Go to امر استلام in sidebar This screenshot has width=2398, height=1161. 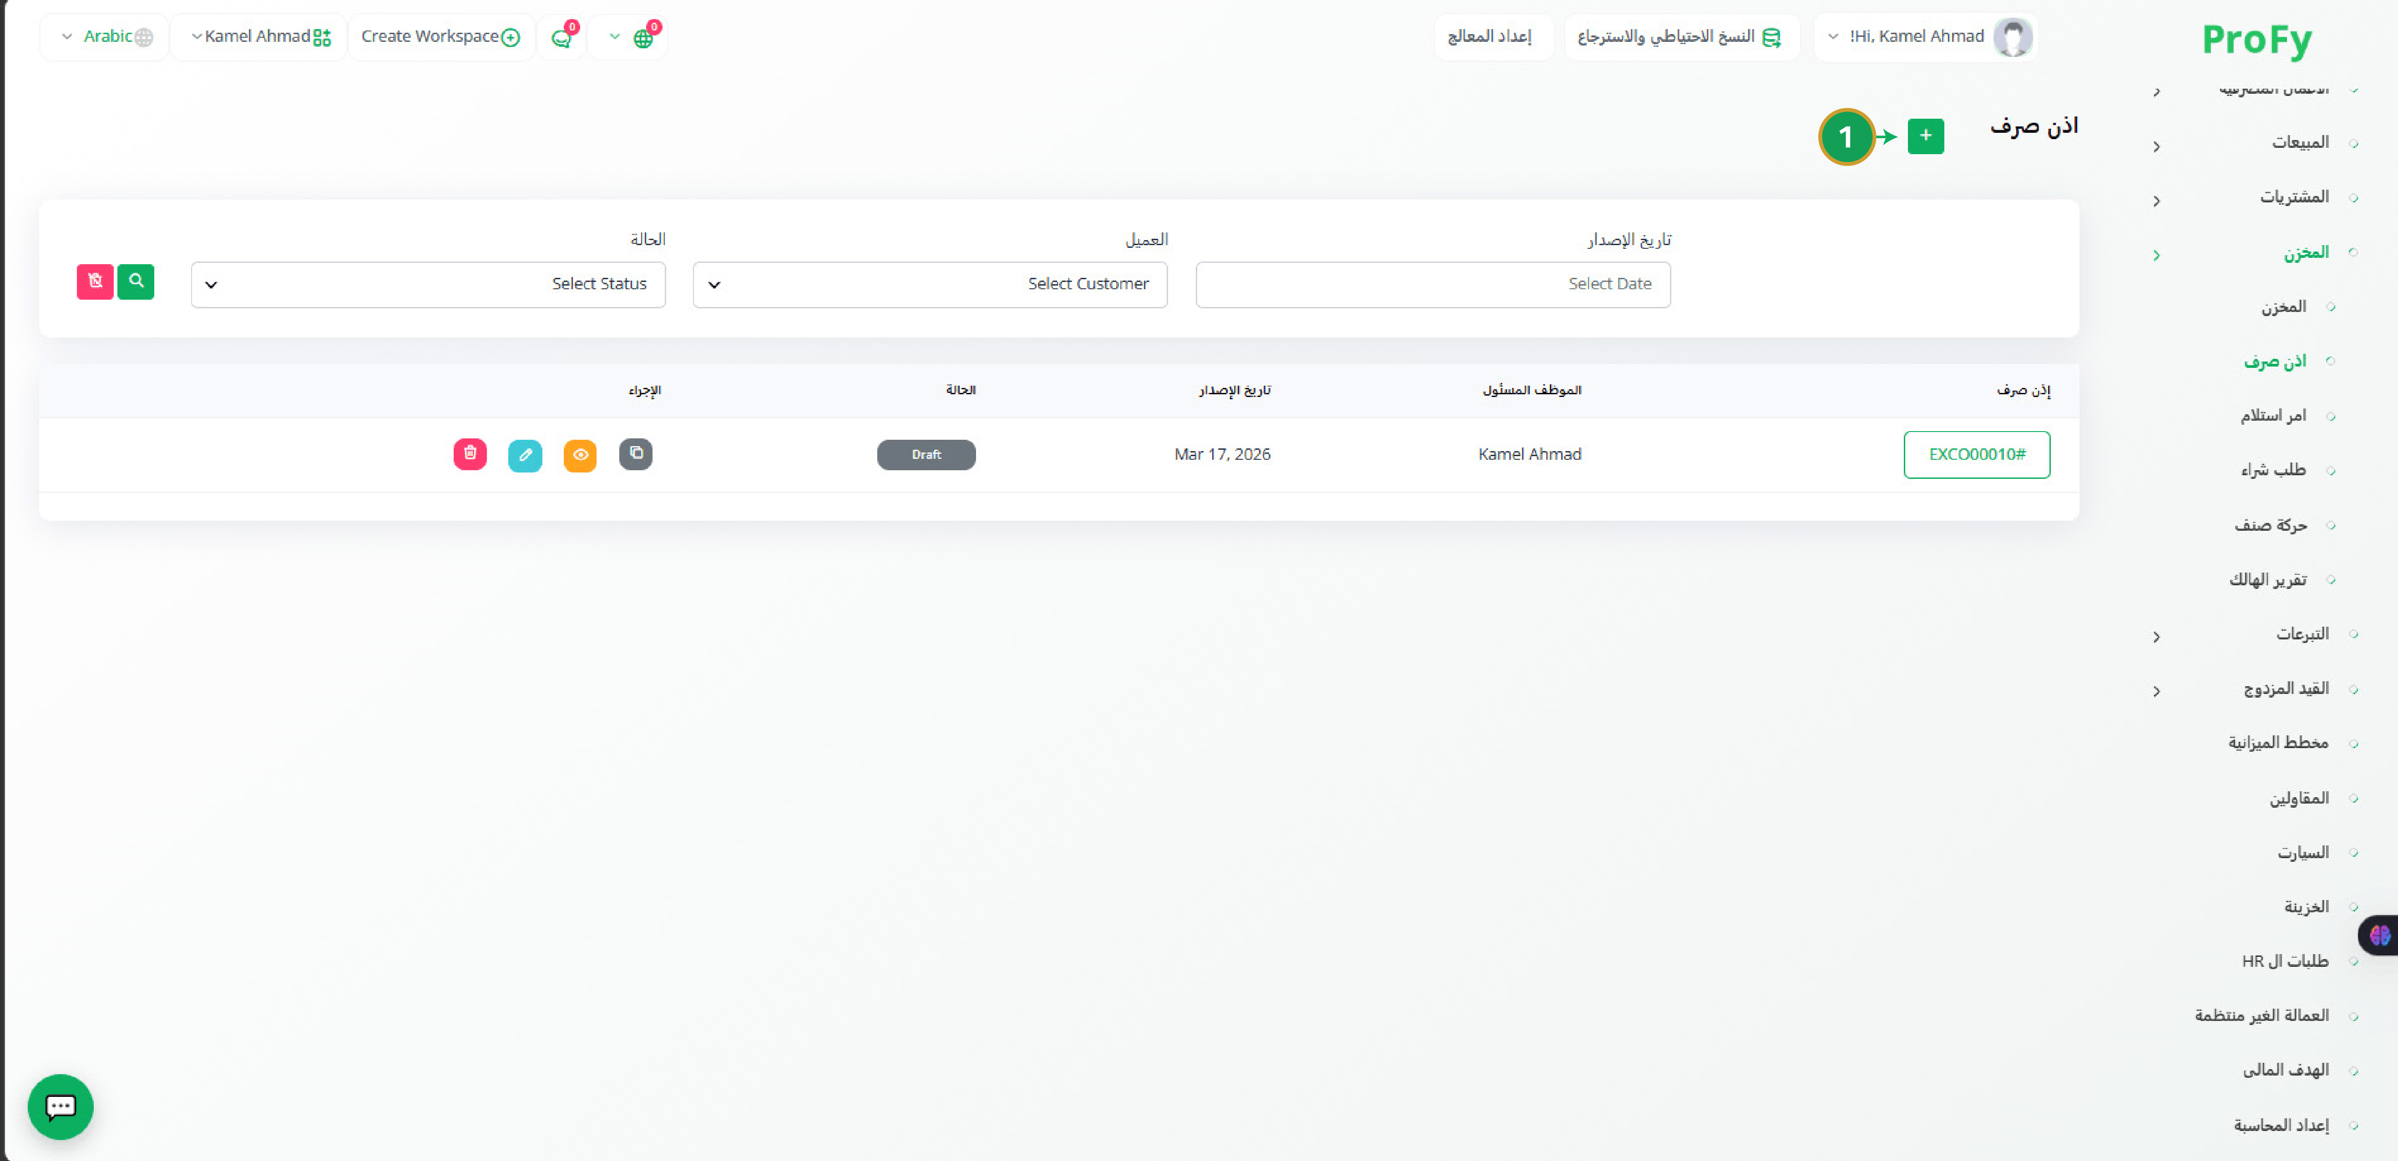pyautogui.click(x=2272, y=415)
